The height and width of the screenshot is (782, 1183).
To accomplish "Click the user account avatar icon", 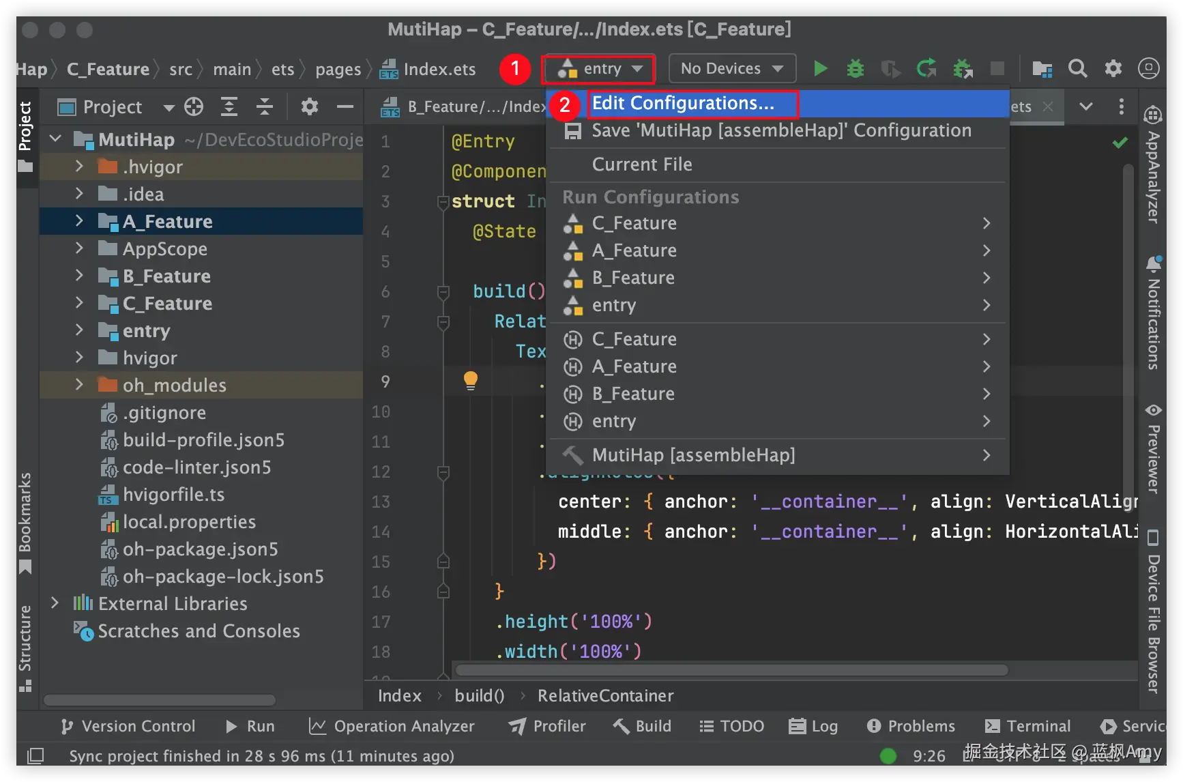I will [1148, 68].
